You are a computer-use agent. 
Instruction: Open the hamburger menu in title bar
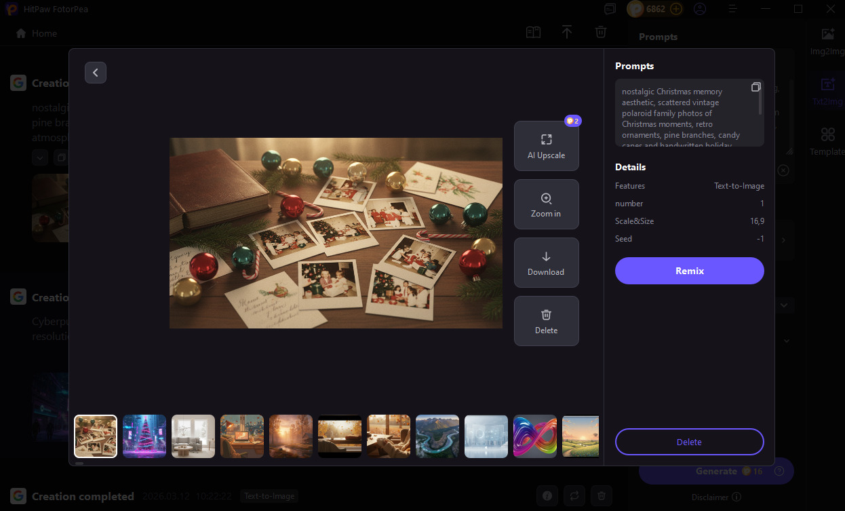coord(732,10)
